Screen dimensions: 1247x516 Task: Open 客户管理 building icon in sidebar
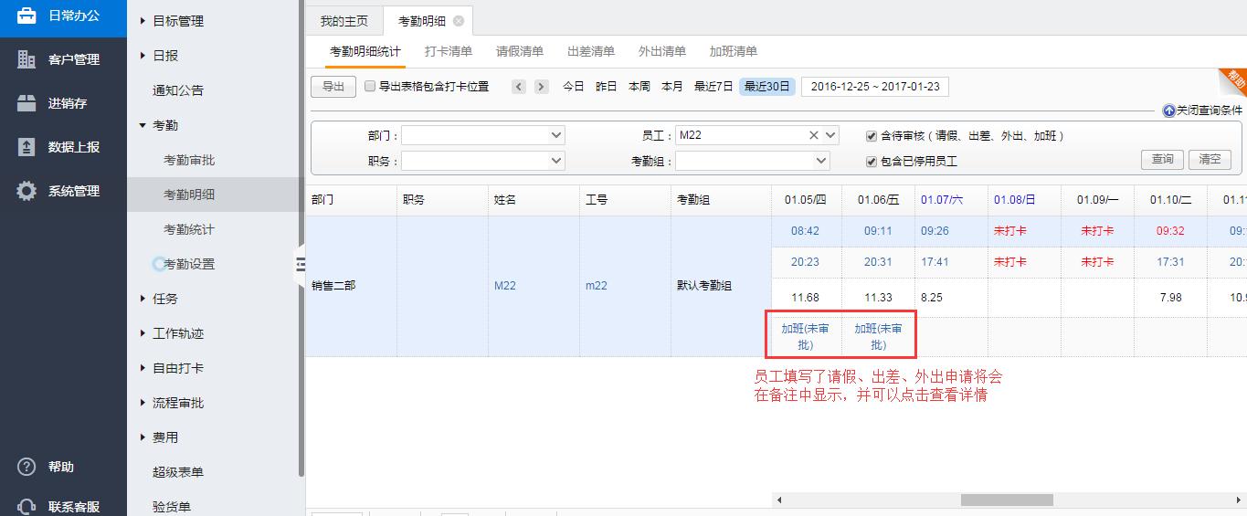point(26,59)
